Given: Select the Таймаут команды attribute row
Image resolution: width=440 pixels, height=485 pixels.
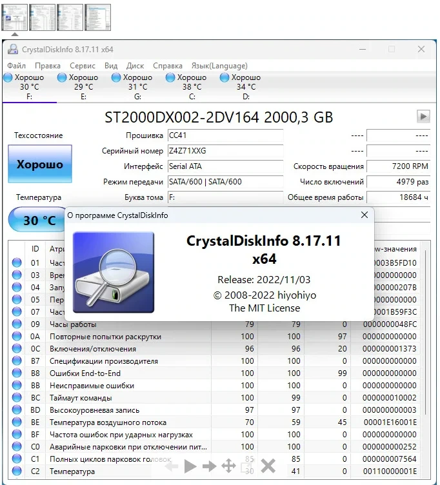Looking at the screenshot, I should click(x=214, y=398).
